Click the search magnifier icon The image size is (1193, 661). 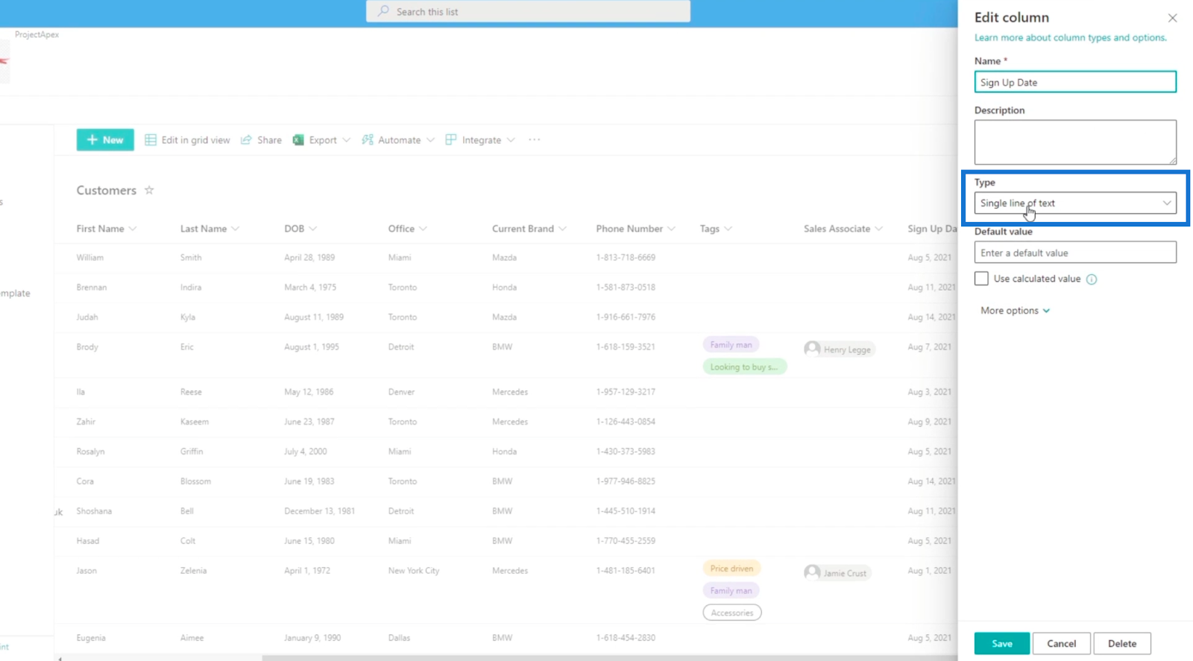click(x=383, y=11)
